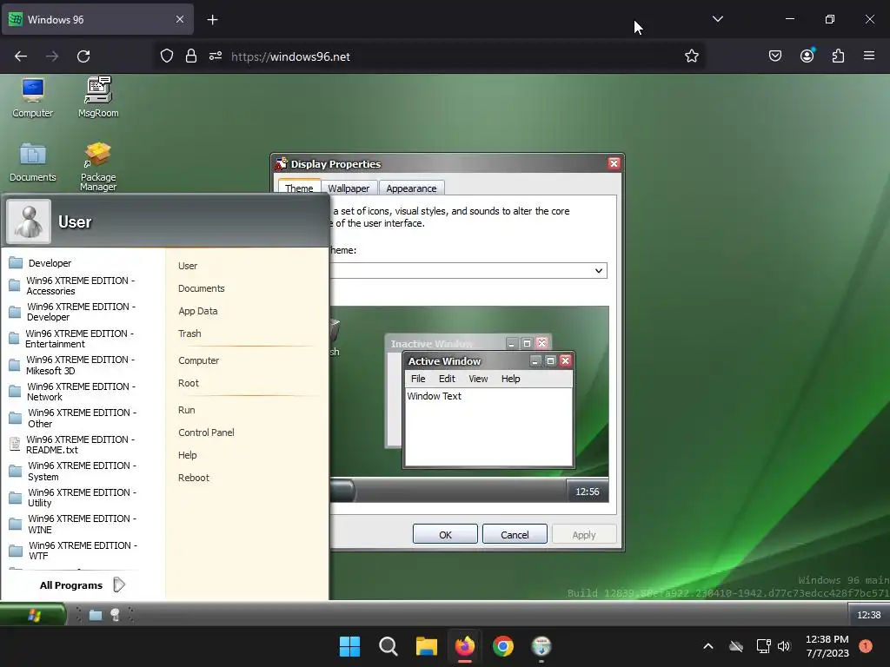Open Chrome from Windows taskbar
Image resolution: width=890 pixels, height=667 pixels.
[x=503, y=646]
